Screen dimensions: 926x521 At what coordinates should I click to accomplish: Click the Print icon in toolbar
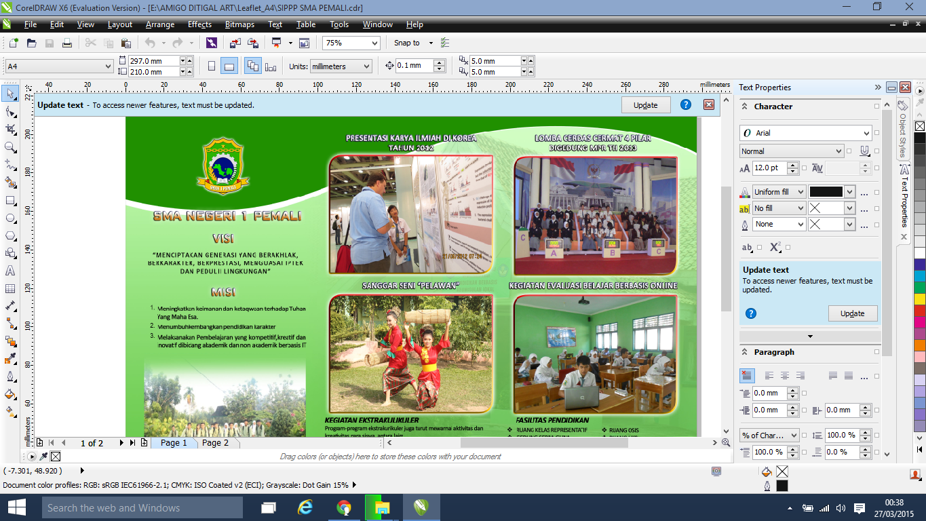(67, 43)
